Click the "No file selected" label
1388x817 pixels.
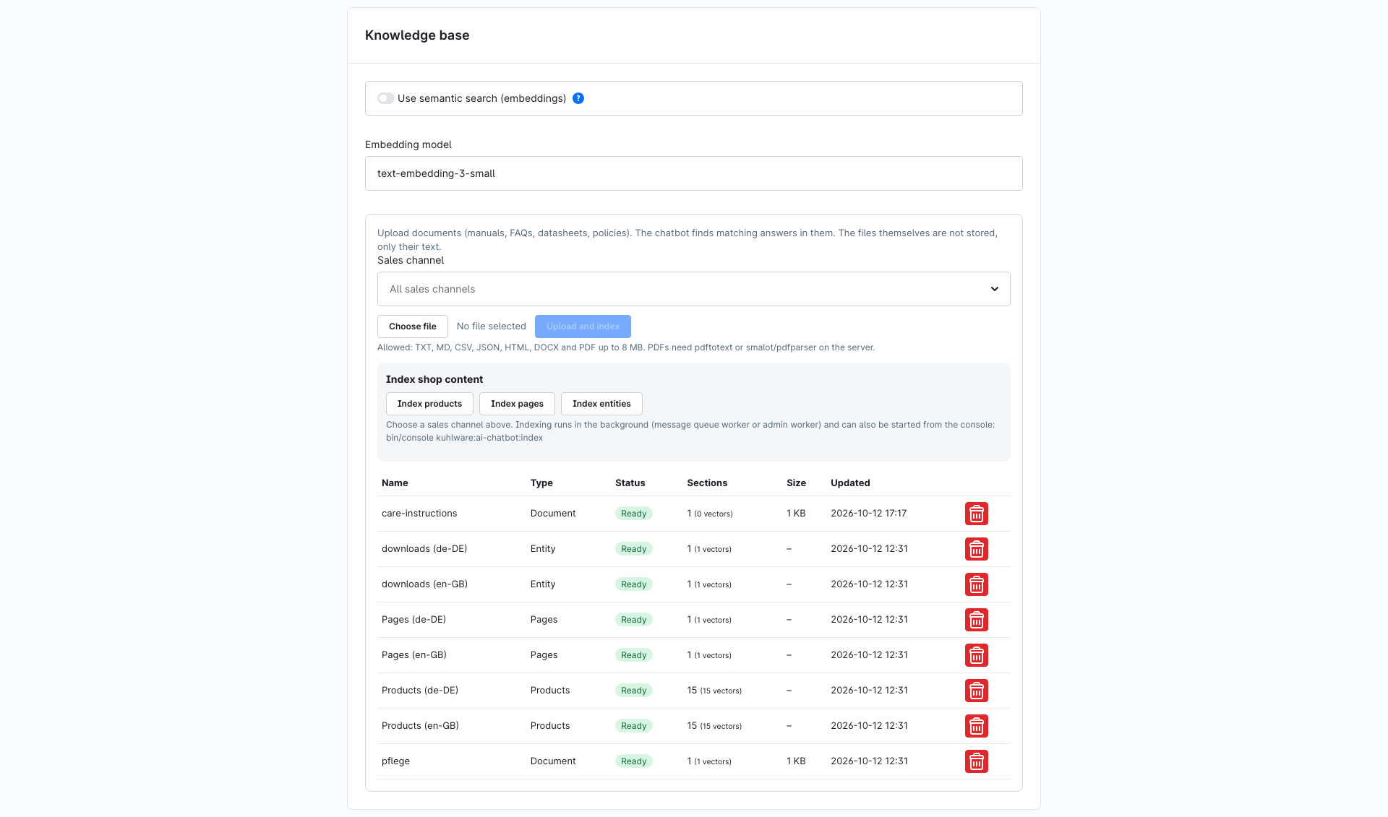click(x=492, y=327)
